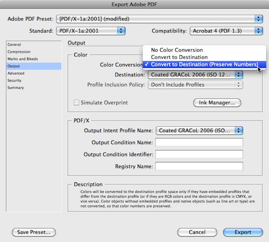Cancel the PDF export dialog
Screen dimensions: 269x242
tap(197, 232)
